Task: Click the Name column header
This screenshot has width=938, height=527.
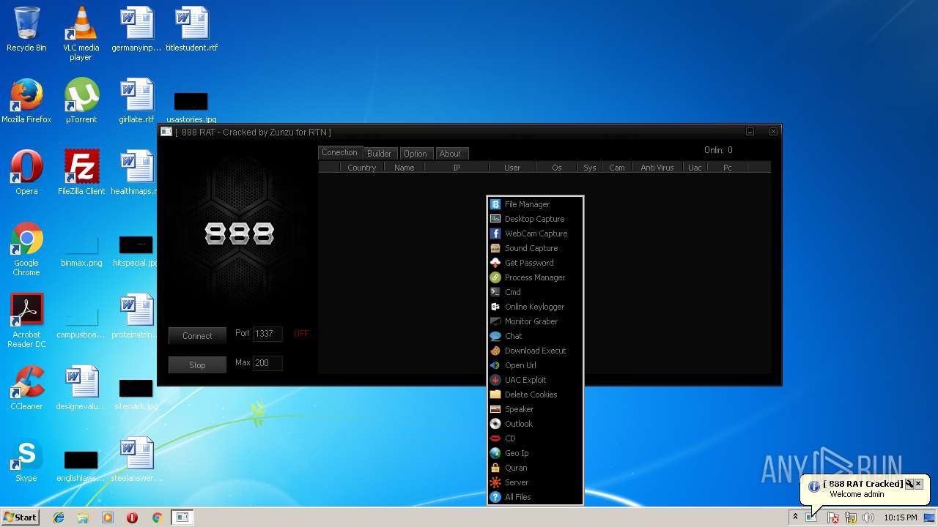Action: 405,168
